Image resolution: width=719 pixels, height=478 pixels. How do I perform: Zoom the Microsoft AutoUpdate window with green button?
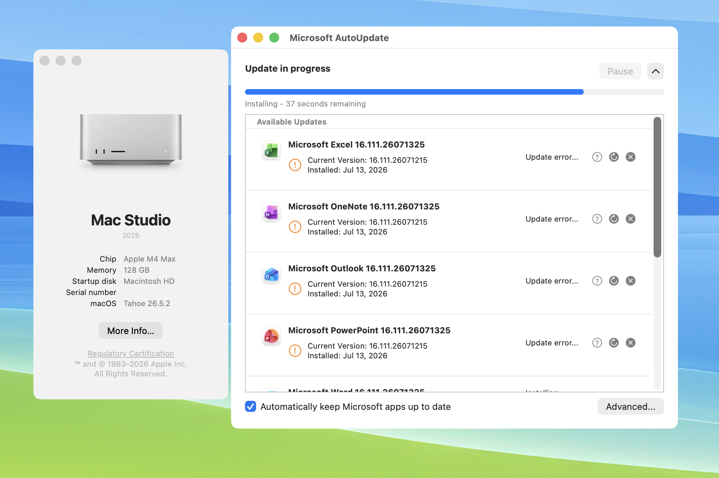274,38
